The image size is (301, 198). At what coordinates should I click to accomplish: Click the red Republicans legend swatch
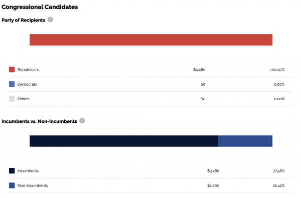pyautogui.click(x=12, y=70)
